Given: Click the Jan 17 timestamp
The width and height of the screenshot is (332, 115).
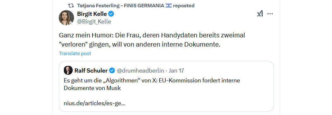Looking at the screenshot, I should pyautogui.click(x=176, y=70).
